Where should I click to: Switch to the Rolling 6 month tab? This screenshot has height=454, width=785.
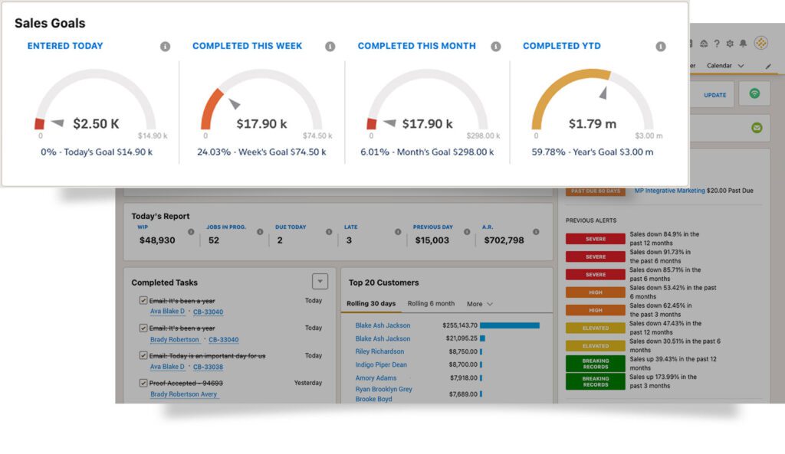[431, 303]
